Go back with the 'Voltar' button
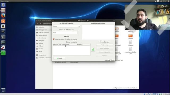The image size is (170, 95). tap(59, 59)
